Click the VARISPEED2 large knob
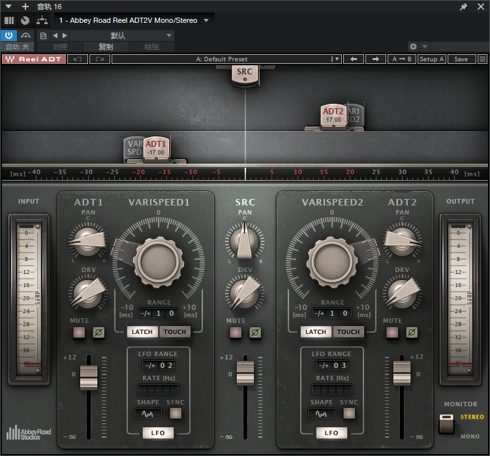Screen dimensions: 490x456 pos(332,262)
